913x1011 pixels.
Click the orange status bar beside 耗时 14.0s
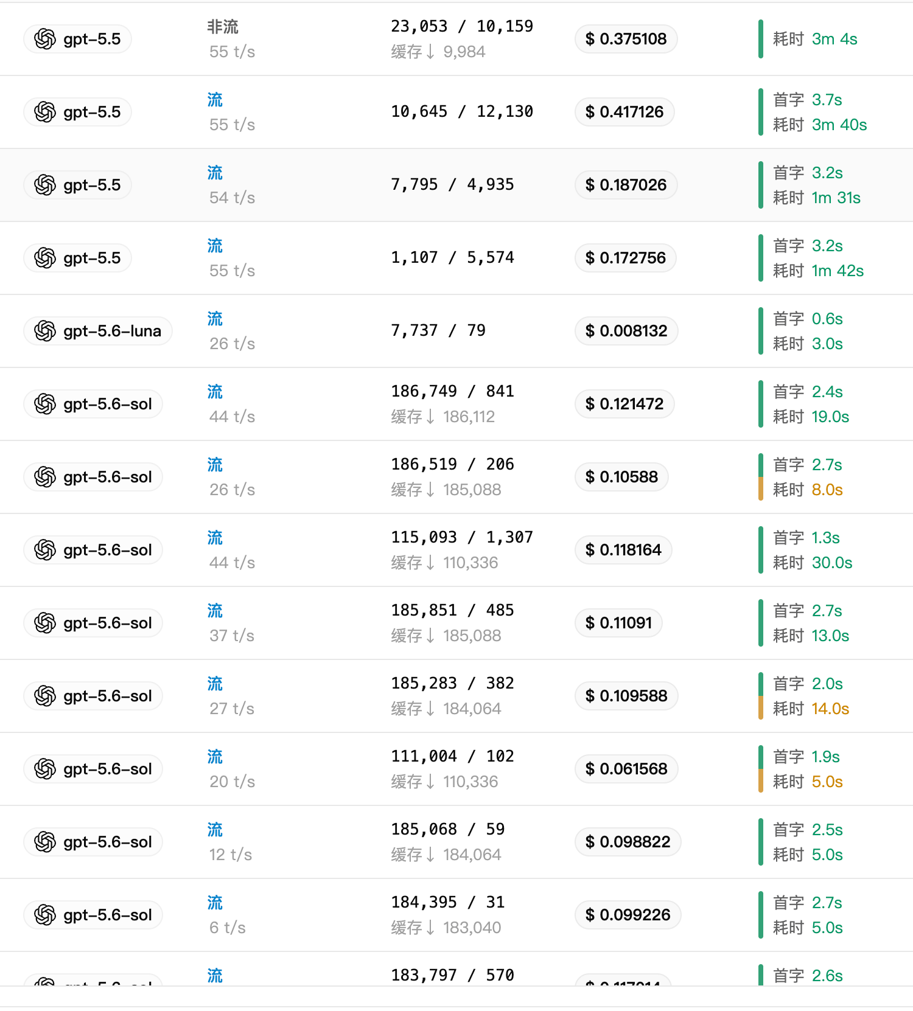pyautogui.click(x=761, y=708)
